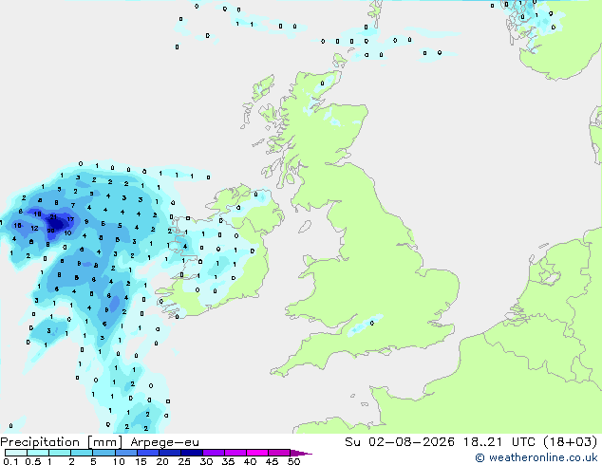The image size is (602, 465).
Task: Open the weatheronline.co.uk copyright link
Action: point(536,457)
